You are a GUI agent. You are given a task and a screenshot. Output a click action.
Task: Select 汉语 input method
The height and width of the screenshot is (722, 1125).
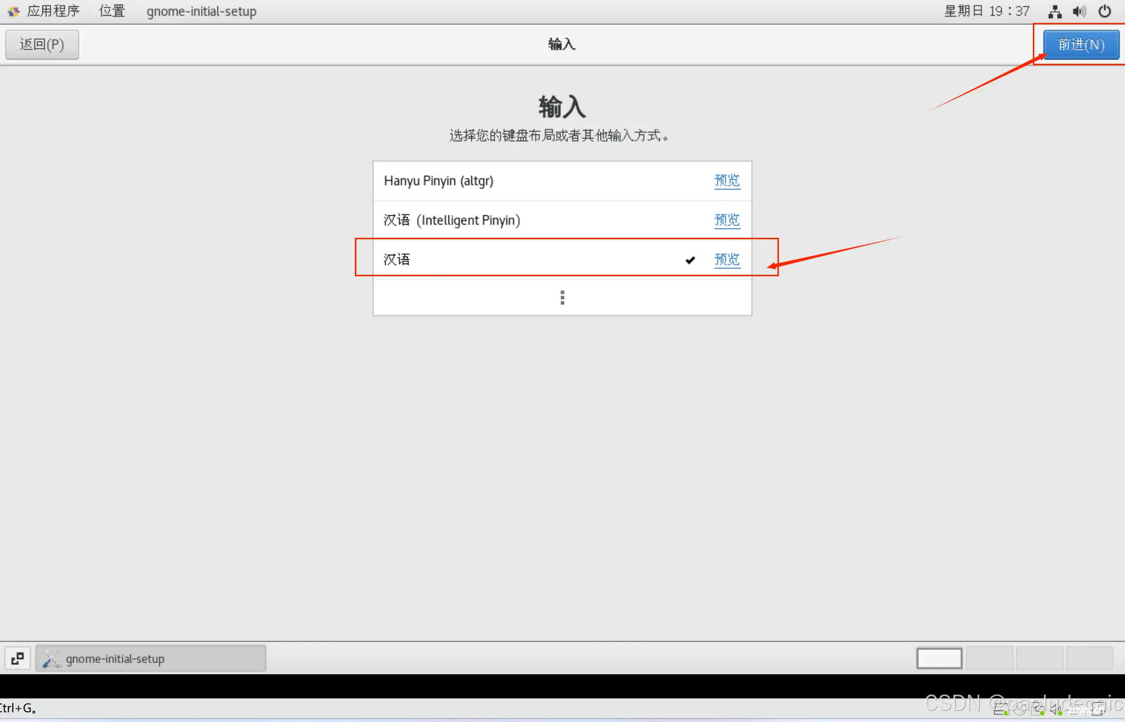(x=533, y=258)
